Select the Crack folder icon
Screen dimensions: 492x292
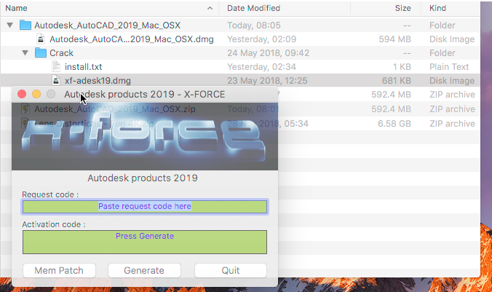pyautogui.click(x=41, y=52)
